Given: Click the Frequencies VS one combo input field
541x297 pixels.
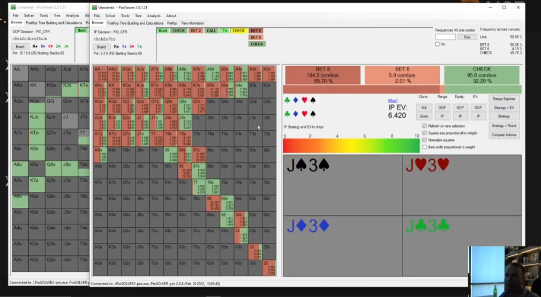Looking at the screenshot, I should (x=445, y=37).
